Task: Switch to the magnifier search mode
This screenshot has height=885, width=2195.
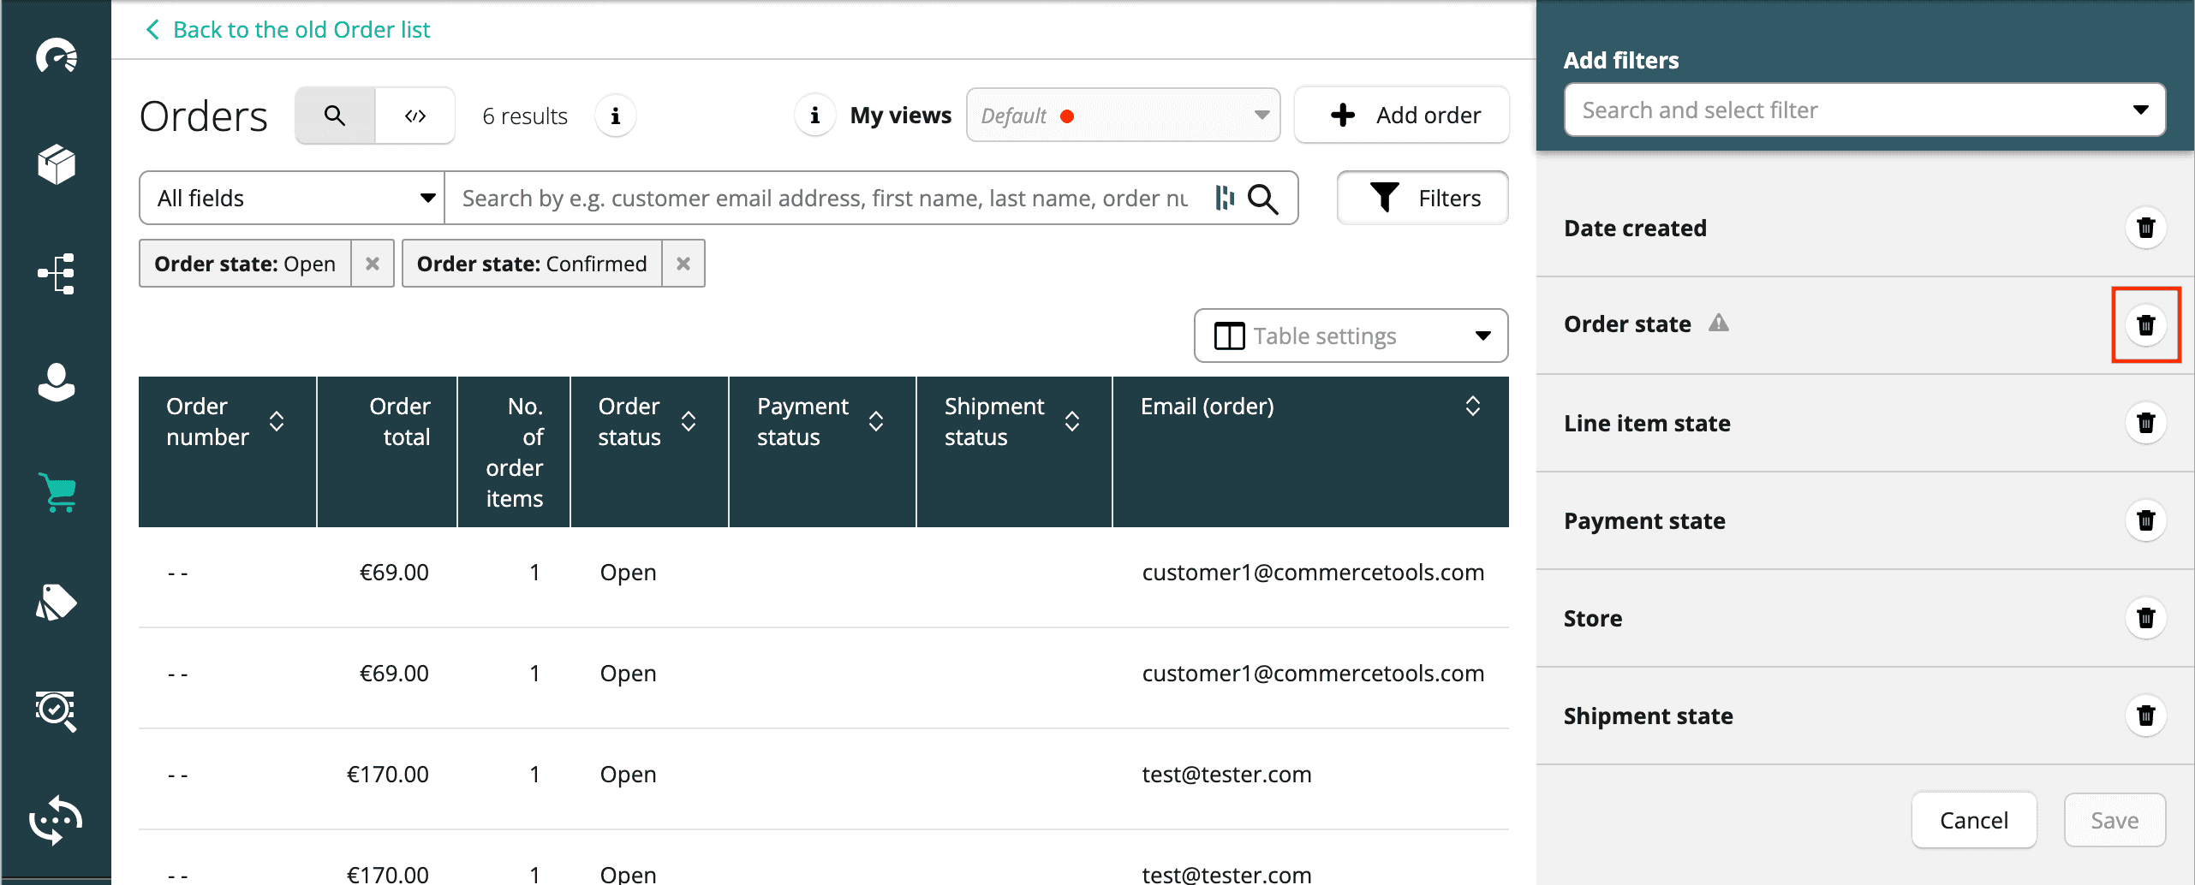Action: (335, 116)
